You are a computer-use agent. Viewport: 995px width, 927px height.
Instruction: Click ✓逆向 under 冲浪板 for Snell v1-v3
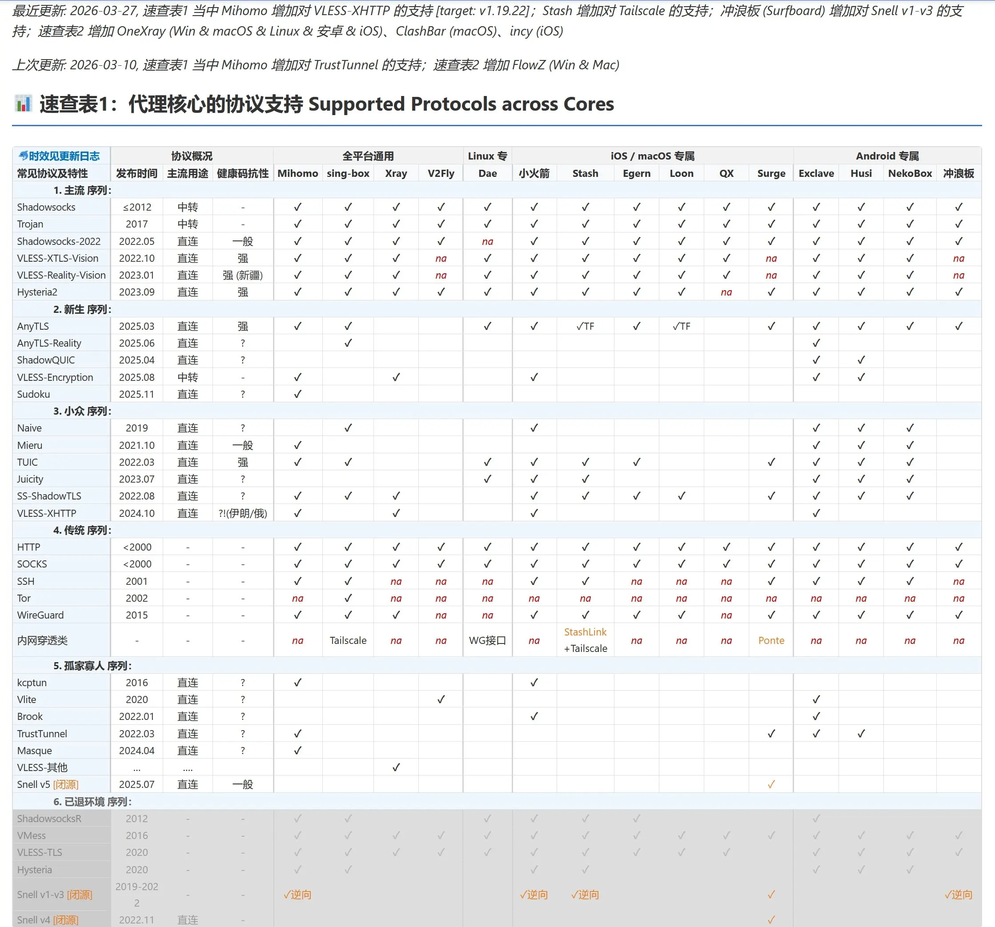959,895
